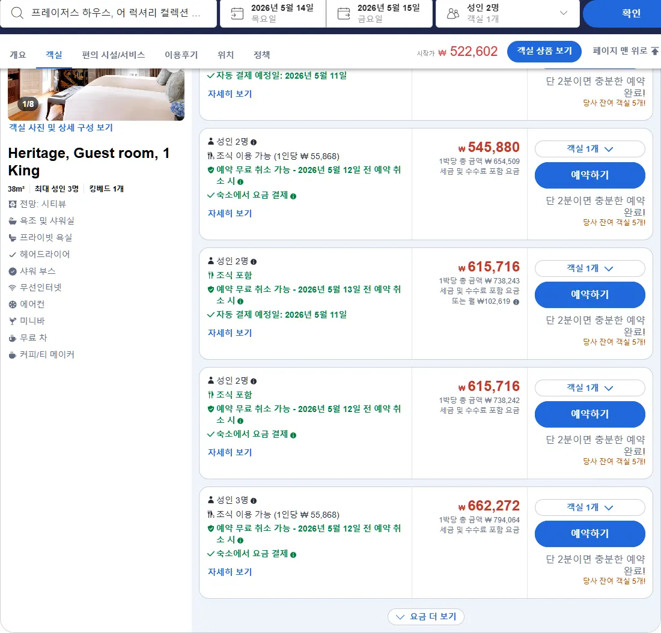Select the check-out date field 2026년 5월 15일
Image resolution: width=661 pixels, height=633 pixels.
(x=379, y=13)
